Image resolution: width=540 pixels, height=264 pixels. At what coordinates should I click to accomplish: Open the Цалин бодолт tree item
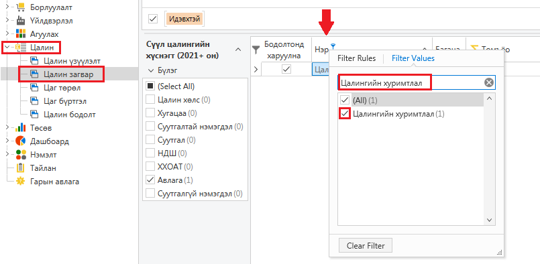[x=70, y=115]
